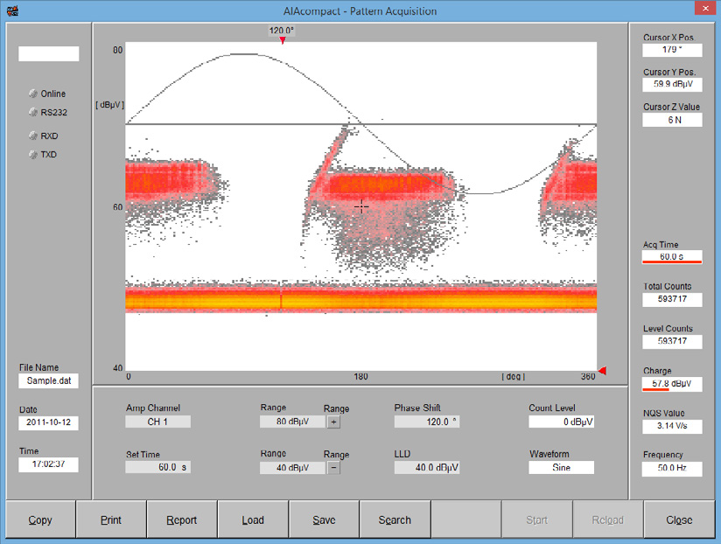The width and height of the screenshot is (721, 544).
Task: Click the red phase marker at 120.0°
Action: coord(282,40)
